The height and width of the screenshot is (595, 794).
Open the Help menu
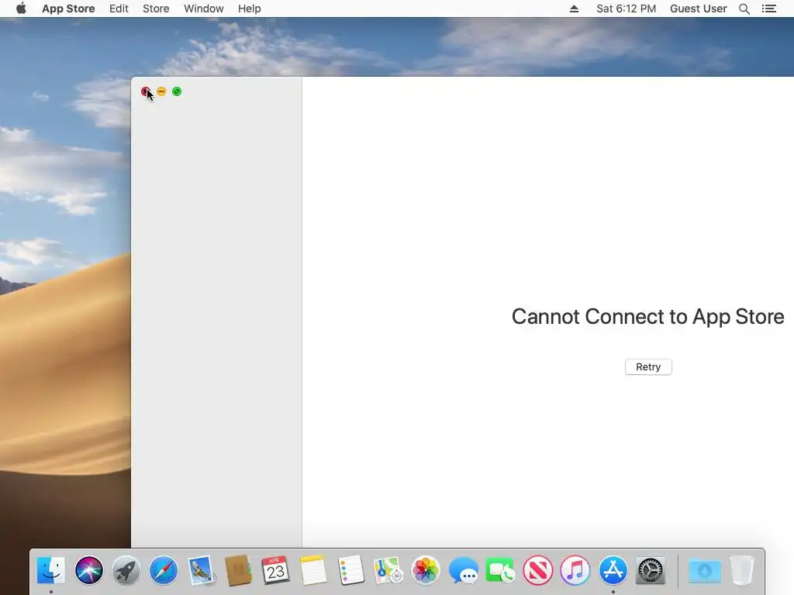click(x=249, y=9)
